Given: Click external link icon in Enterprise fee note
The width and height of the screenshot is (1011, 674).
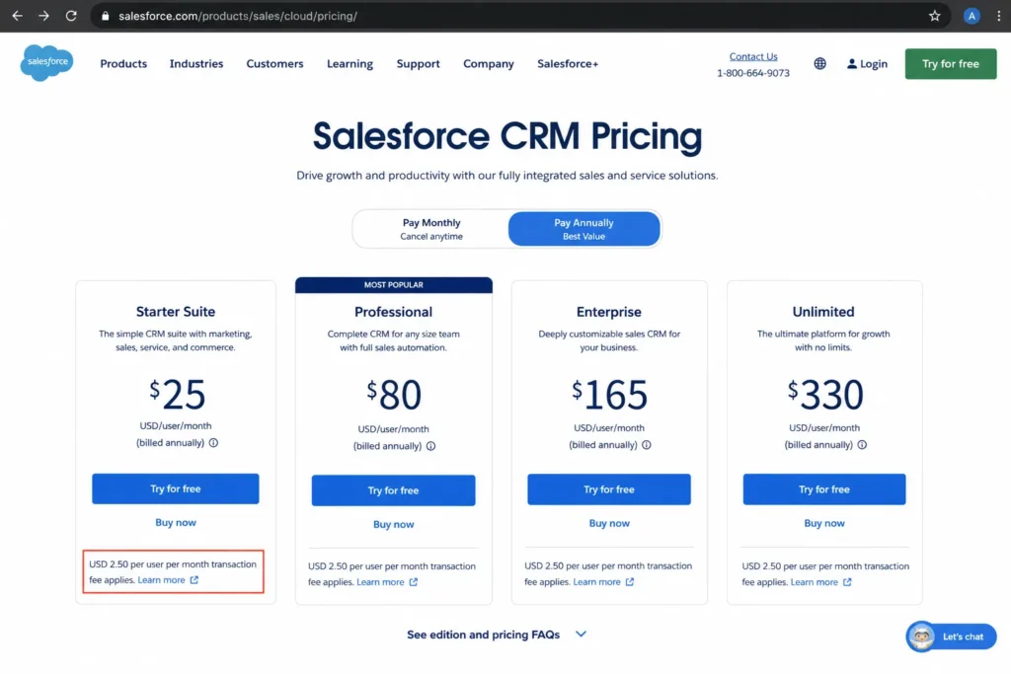Looking at the screenshot, I should click(629, 582).
